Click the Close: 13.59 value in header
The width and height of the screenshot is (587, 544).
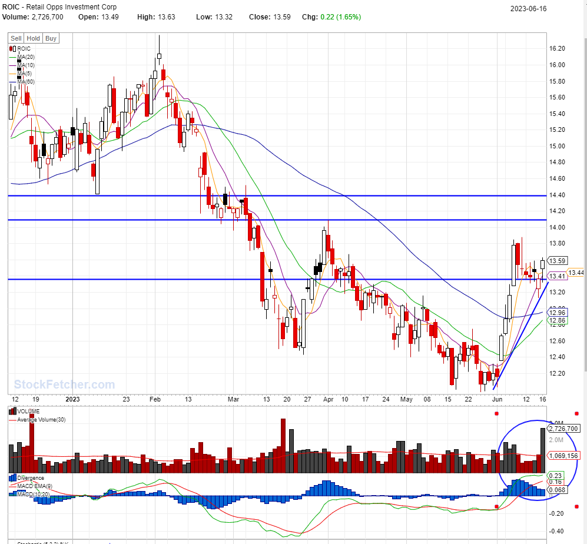tap(270, 17)
